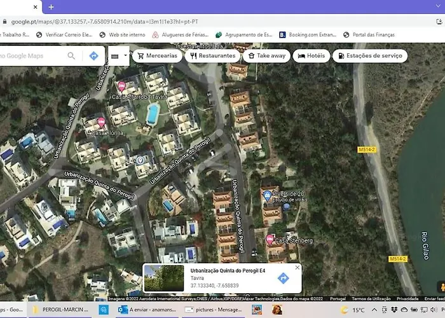Screen dimensions: 445x318
Task: Select the Take away filter chip
Action: [x=266, y=56]
